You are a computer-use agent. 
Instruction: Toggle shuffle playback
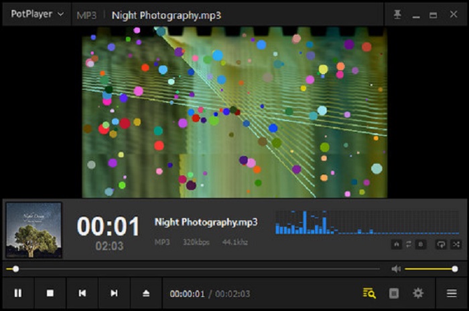coord(456,245)
